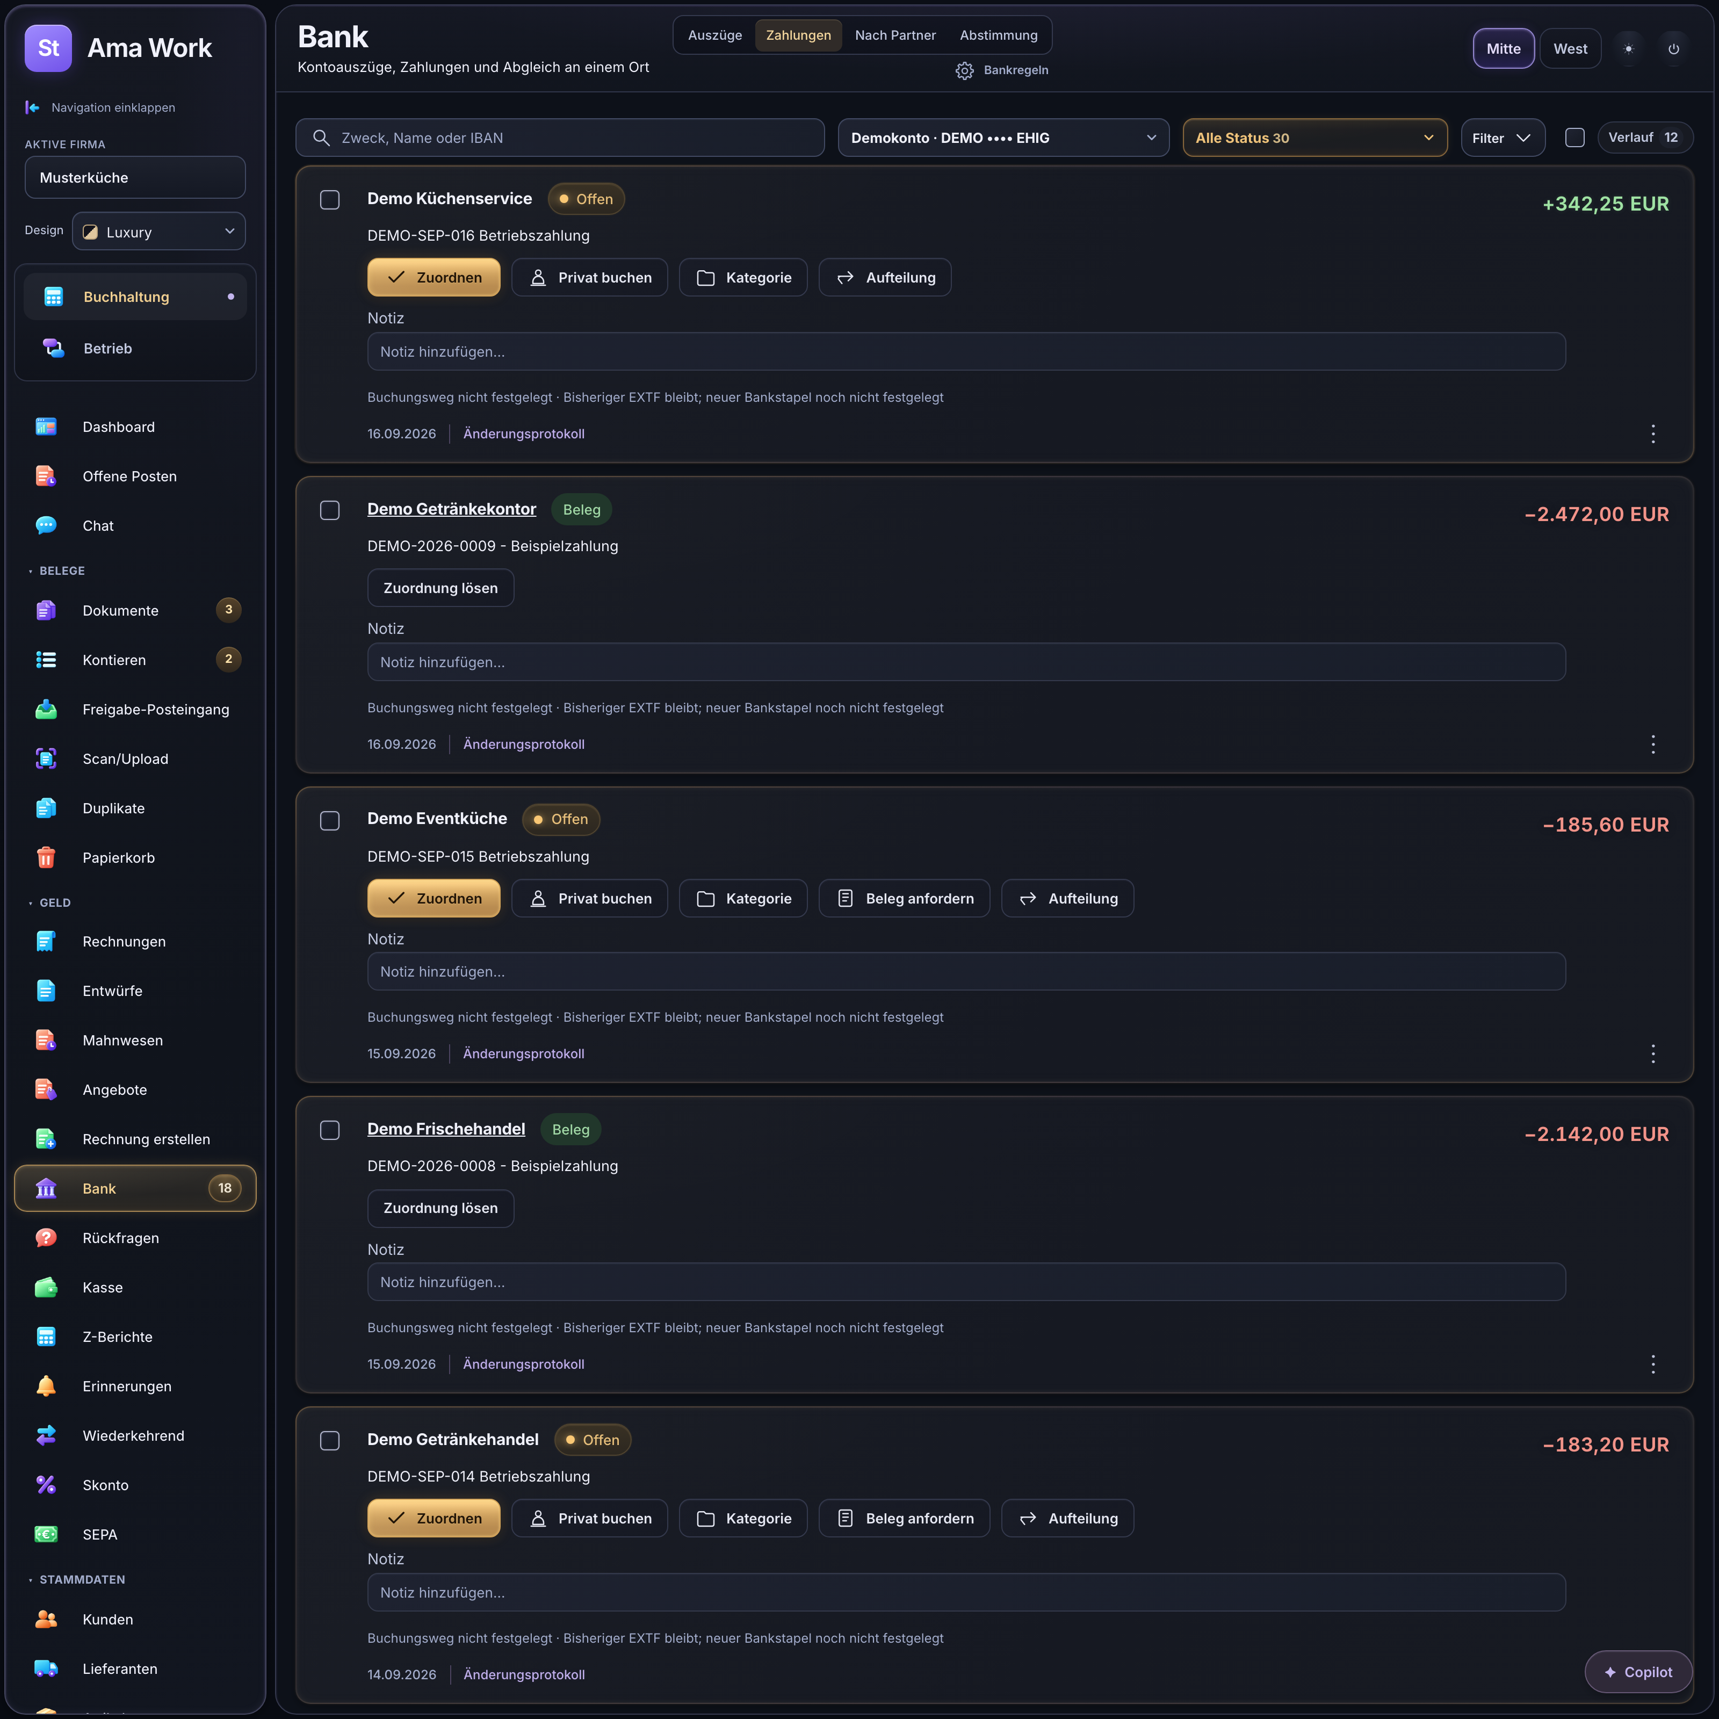Open Kontieren list icon
The image size is (1719, 1719).
click(x=46, y=660)
